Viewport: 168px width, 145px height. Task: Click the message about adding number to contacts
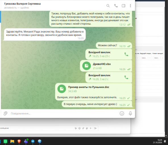coord(91,19)
